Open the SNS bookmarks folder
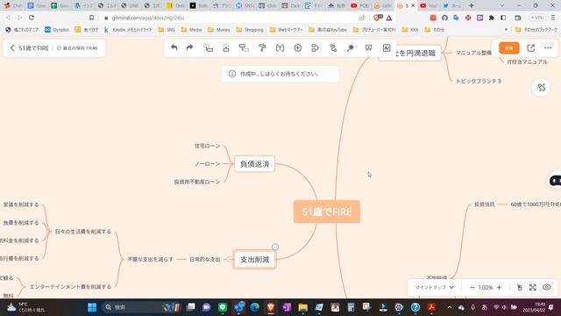 coord(167,30)
